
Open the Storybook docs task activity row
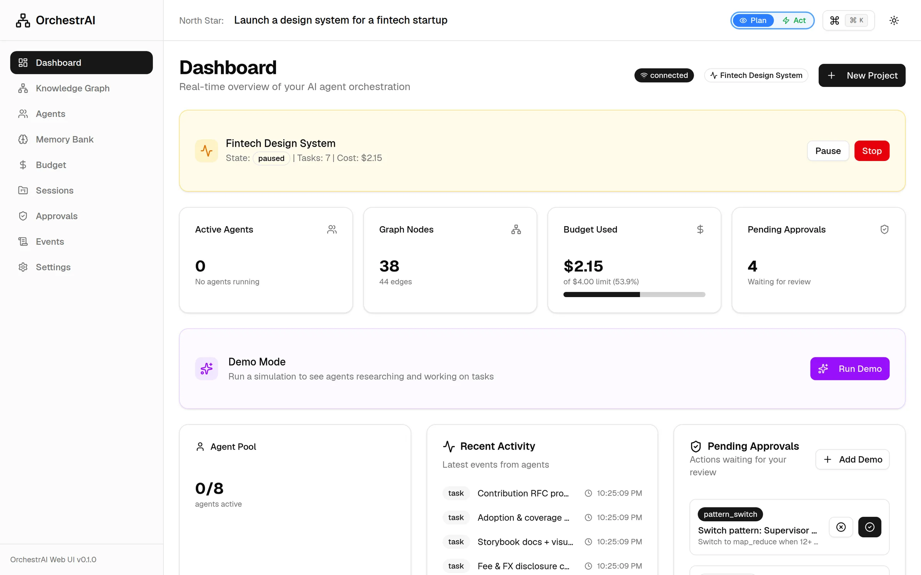(542, 542)
